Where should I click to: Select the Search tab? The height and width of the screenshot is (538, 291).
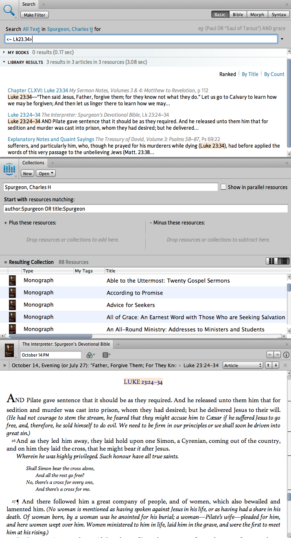28,4
